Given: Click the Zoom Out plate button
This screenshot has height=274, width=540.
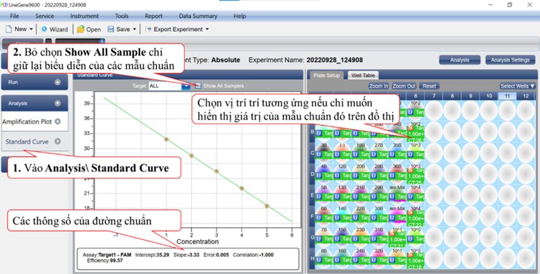Looking at the screenshot, I should coord(404,86).
